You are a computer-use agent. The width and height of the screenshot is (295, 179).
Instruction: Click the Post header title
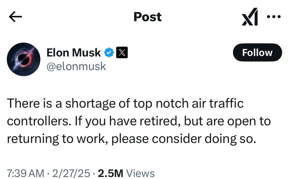point(147,17)
